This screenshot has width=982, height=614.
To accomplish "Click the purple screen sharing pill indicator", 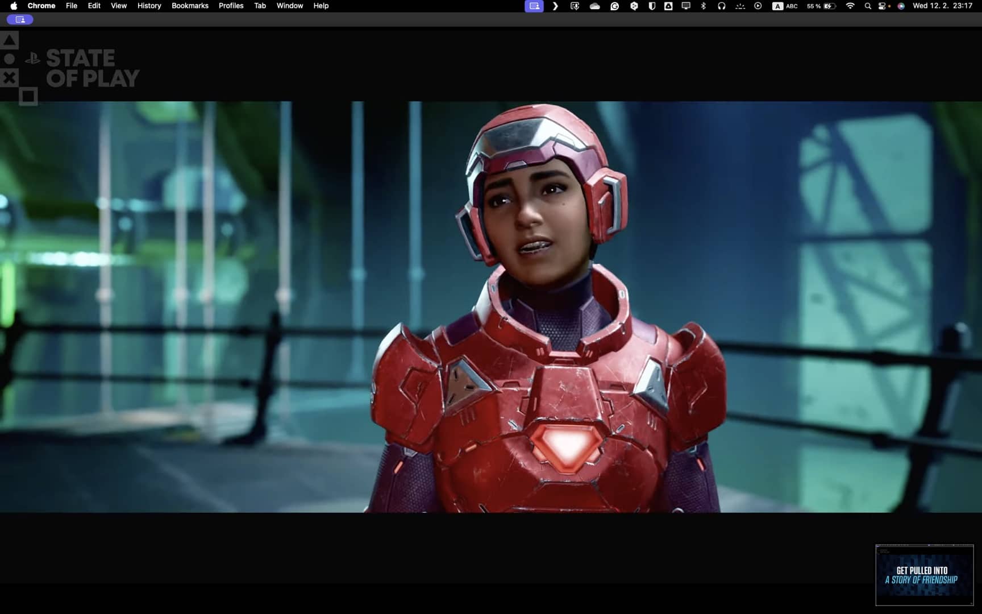I will 20,19.
